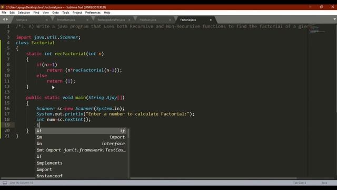Click the previous tab arrow

pyautogui.click(x=4, y=20)
